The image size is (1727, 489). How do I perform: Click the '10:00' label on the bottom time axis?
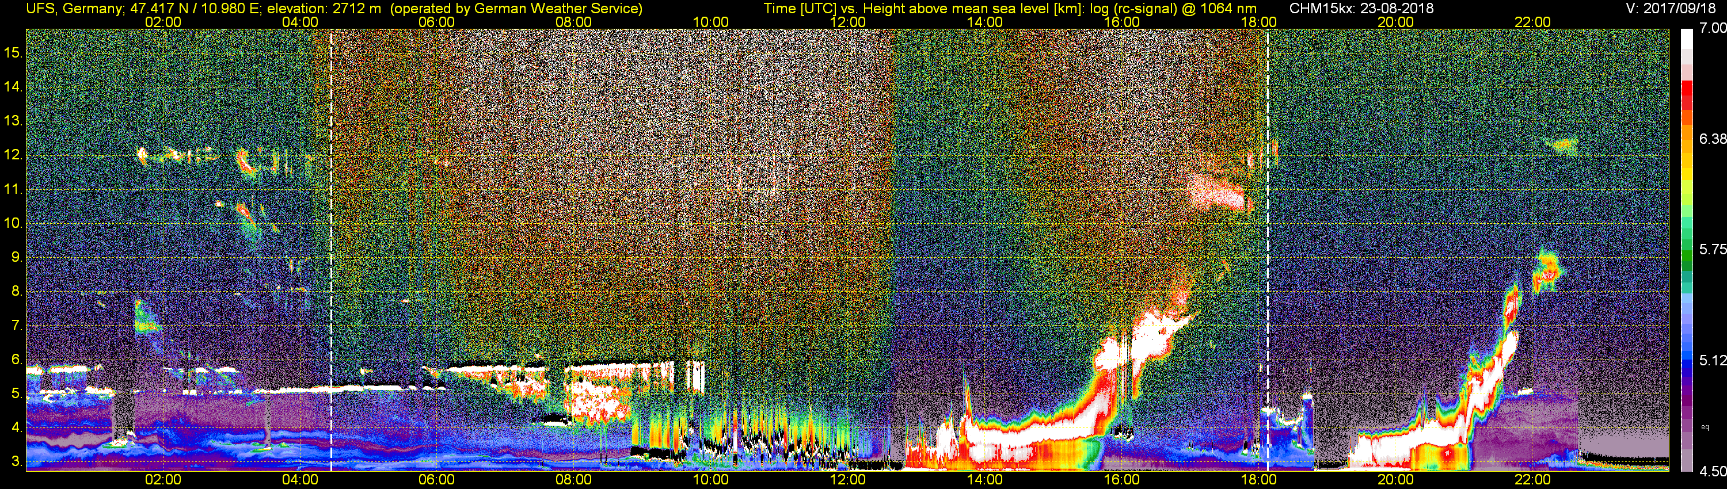tap(710, 480)
